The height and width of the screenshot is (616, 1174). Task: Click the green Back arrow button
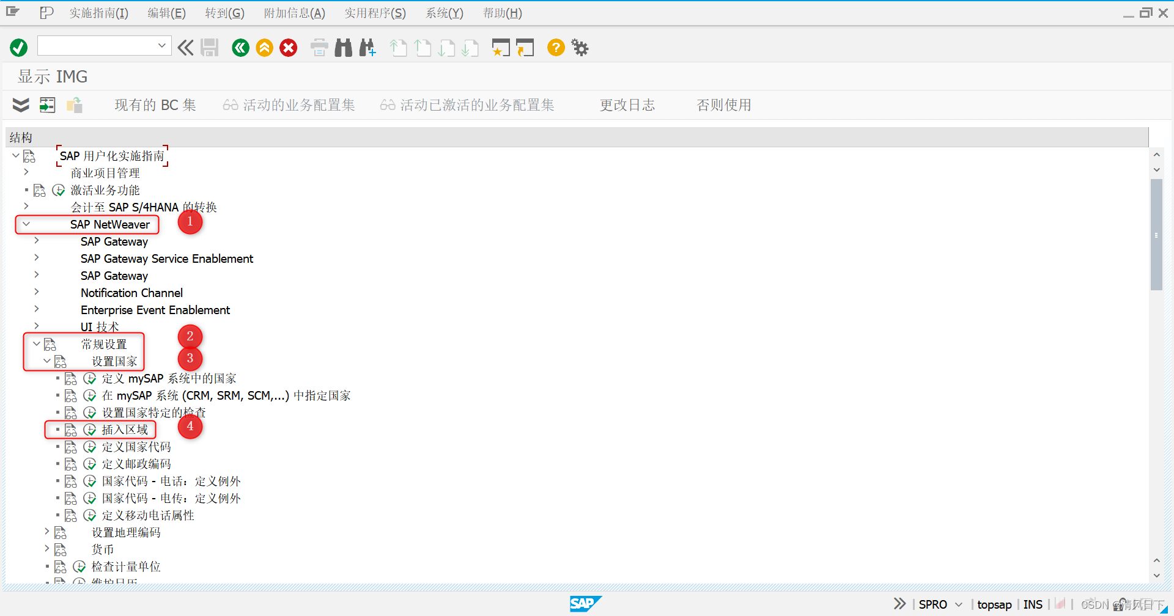[241, 47]
